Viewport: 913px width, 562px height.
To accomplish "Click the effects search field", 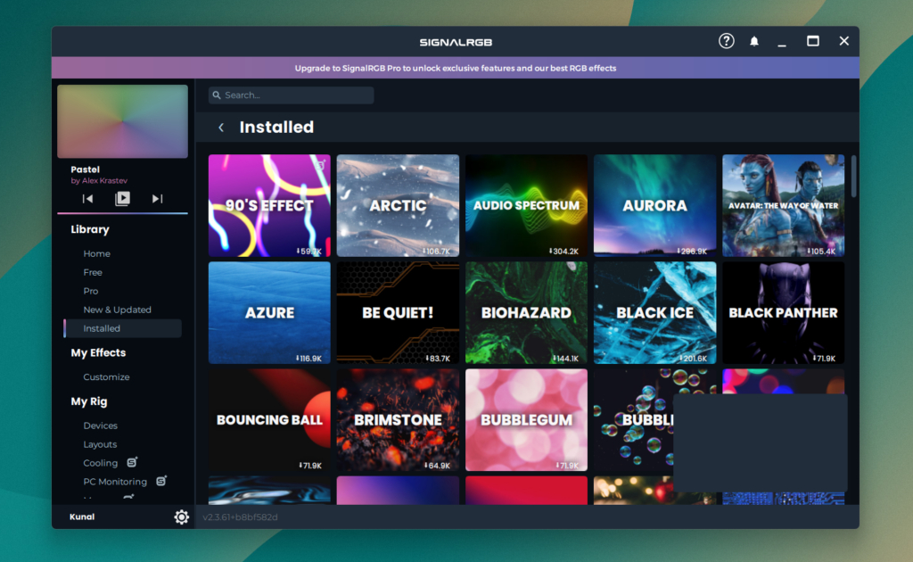I will 292,95.
